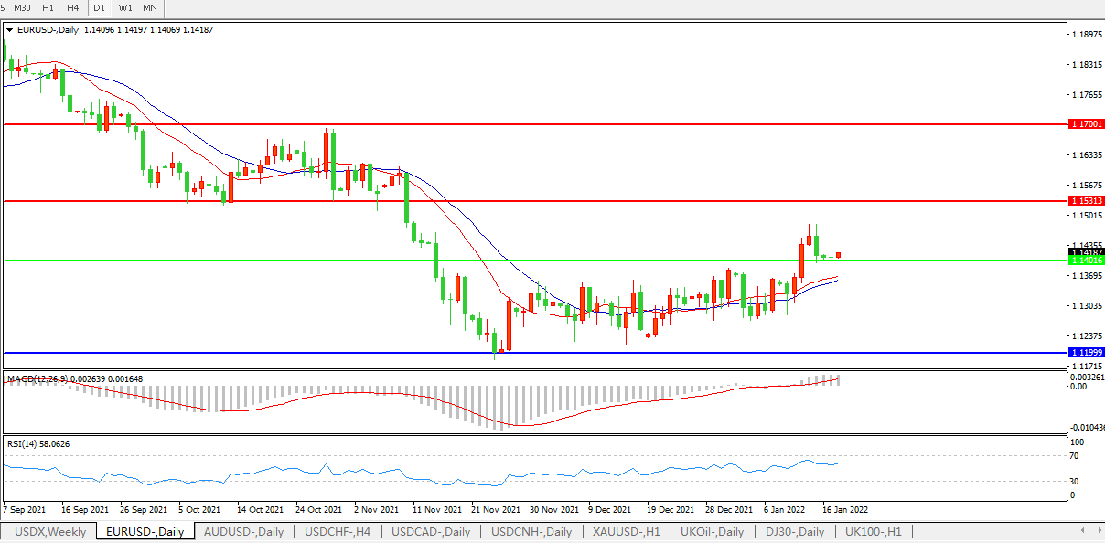Click the green 1.14016 price label
1105x543 pixels.
point(1086,261)
